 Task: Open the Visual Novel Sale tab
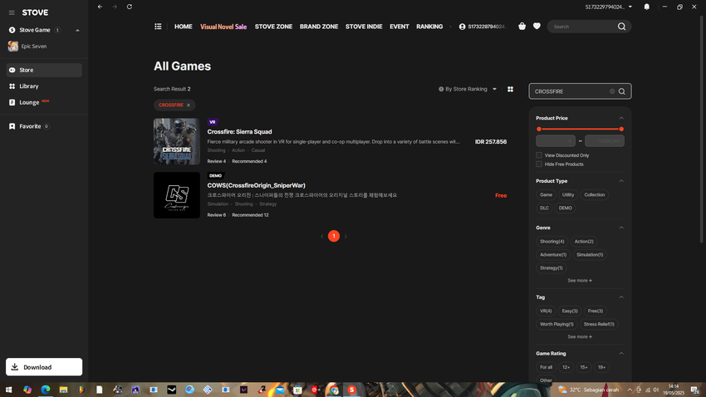pos(223,27)
